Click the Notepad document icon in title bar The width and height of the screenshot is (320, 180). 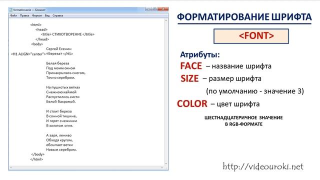(11, 9)
